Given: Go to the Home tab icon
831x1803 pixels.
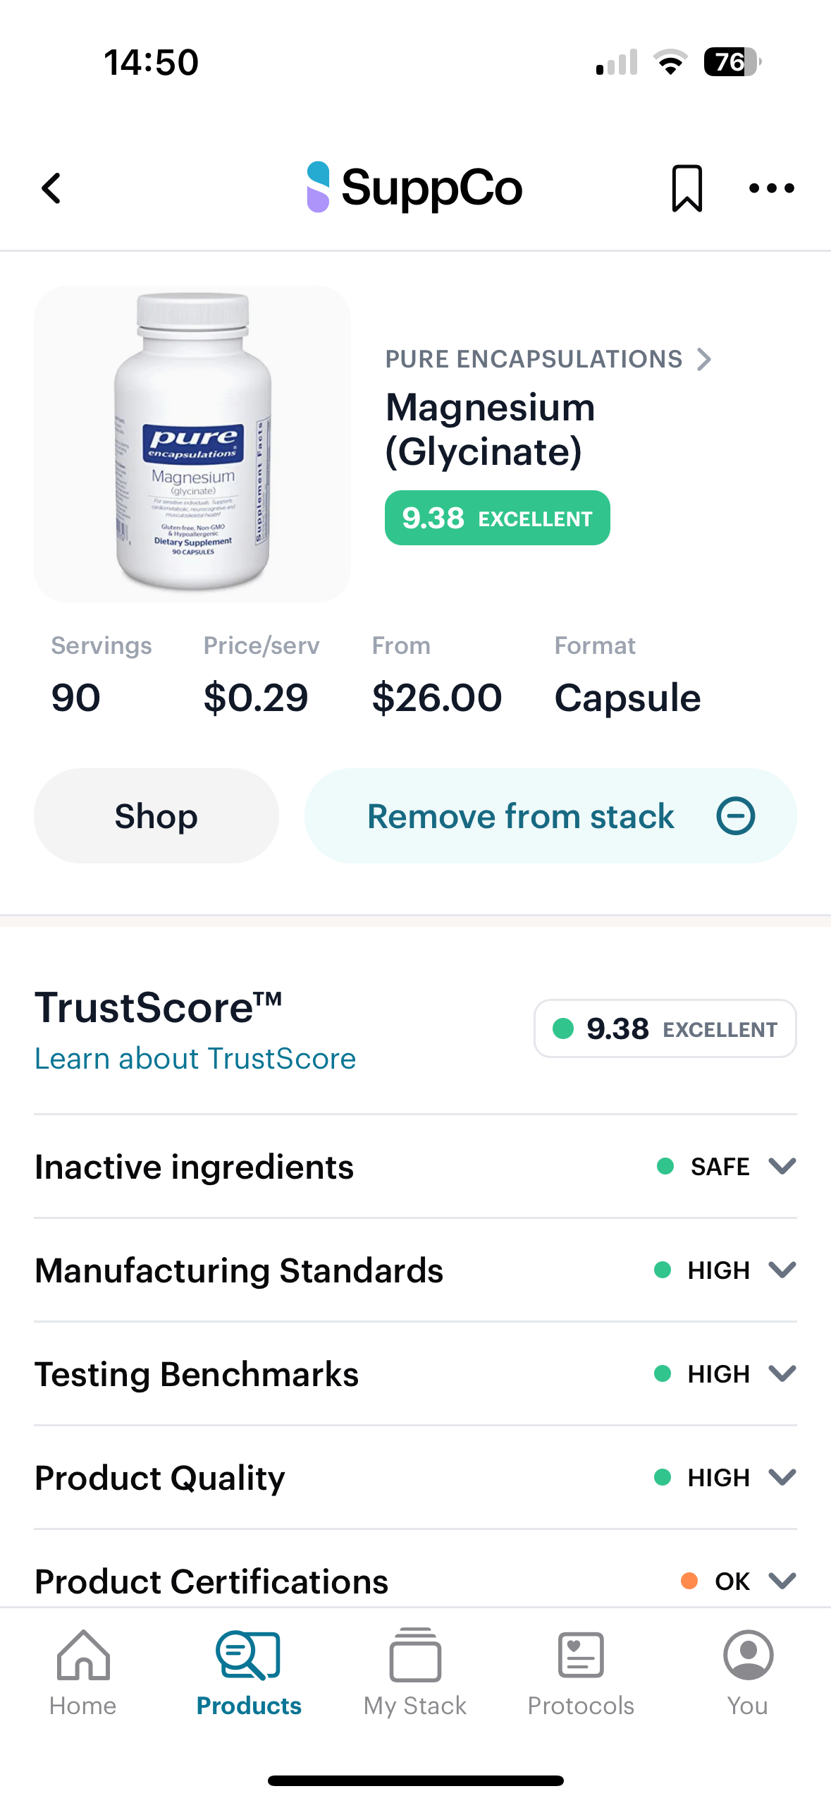Looking at the screenshot, I should [83, 1655].
